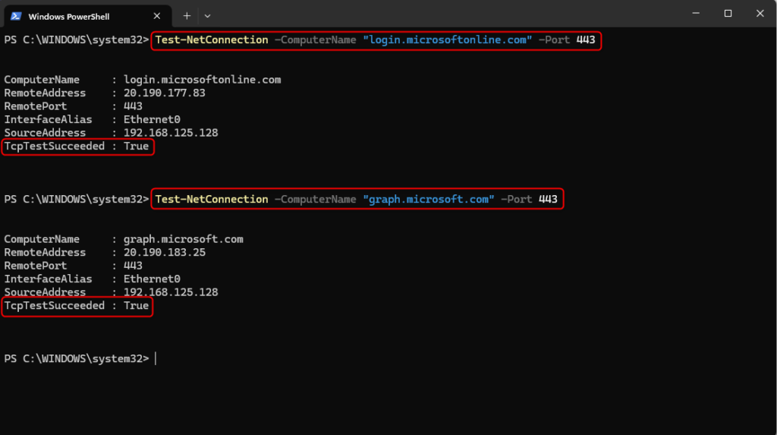Click the -Port parameter in second command
777x435 pixels.
pyautogui.click(x=516, y=200)
